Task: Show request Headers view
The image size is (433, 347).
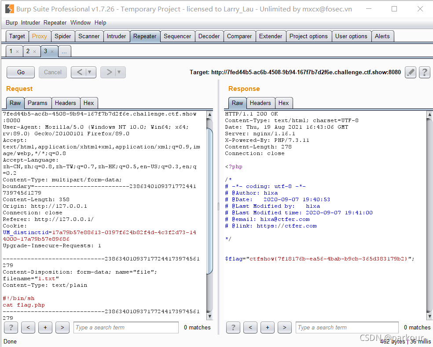Action: click(66, 103)
